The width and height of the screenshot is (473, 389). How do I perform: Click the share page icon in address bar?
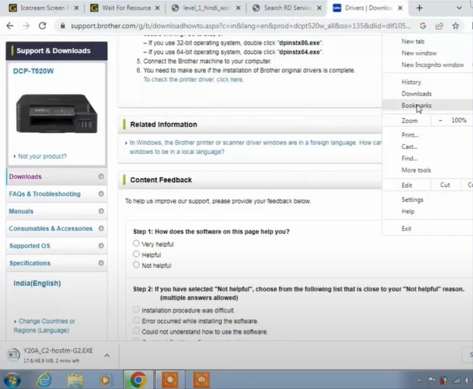[x=438, y=25]
